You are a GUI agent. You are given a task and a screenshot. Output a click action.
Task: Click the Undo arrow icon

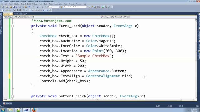[29, 7]
